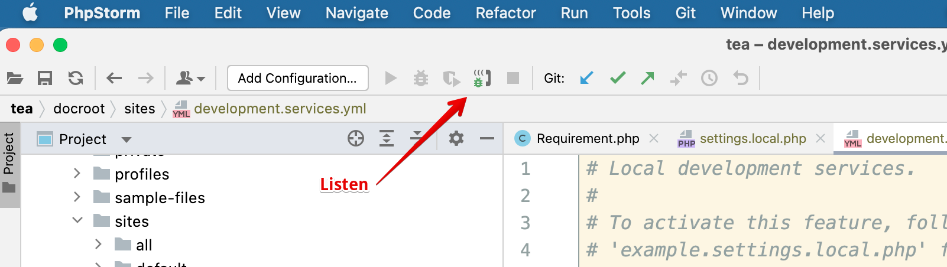This screenshot has width=947, height=267.
Task: Click the docroot breadcrumb
Action: coord(79,109)
